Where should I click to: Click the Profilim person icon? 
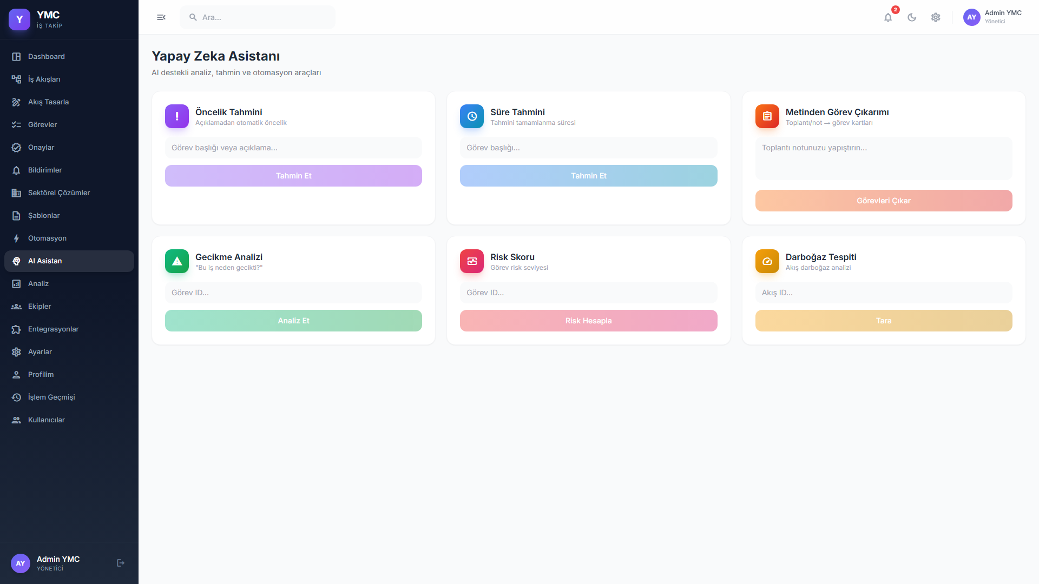[16, 375]
